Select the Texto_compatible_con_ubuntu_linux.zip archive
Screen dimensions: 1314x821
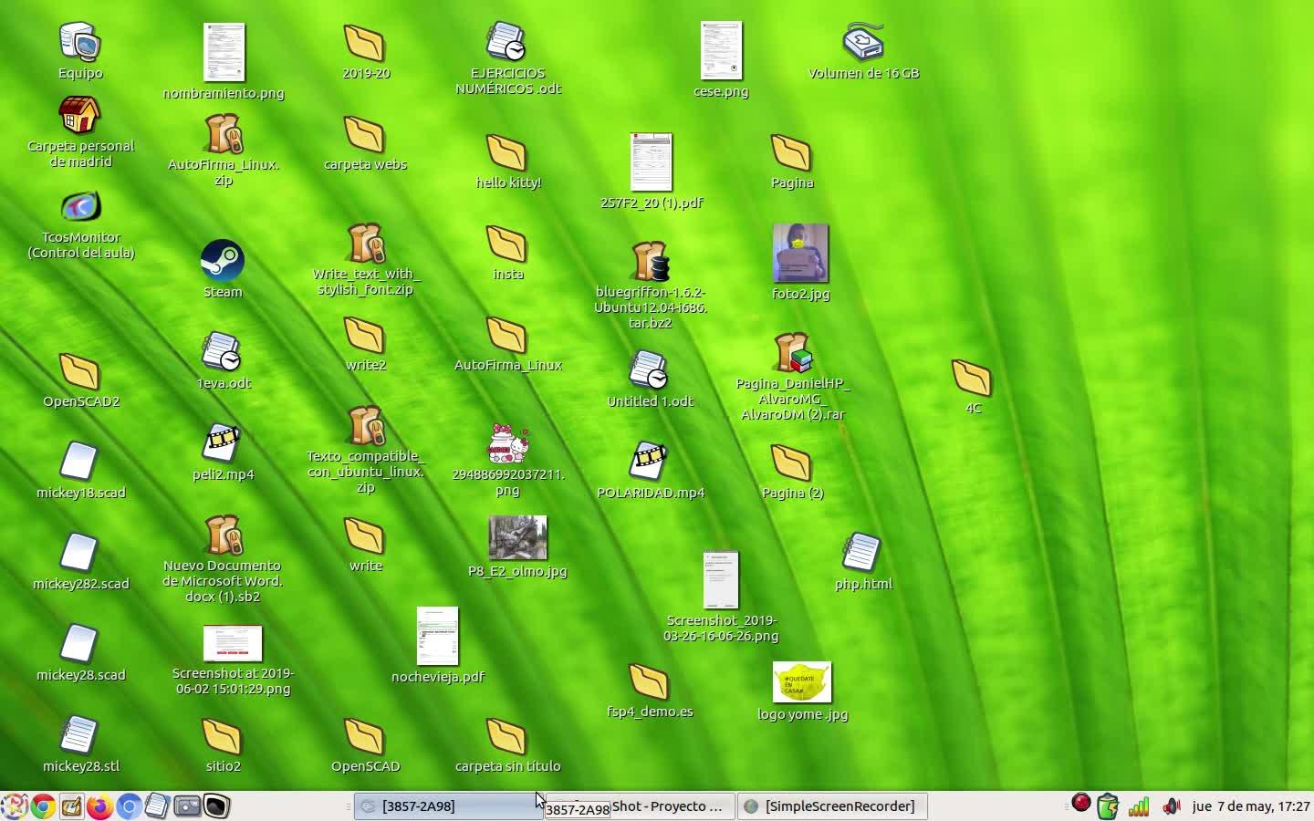click(x=365, y=426)
